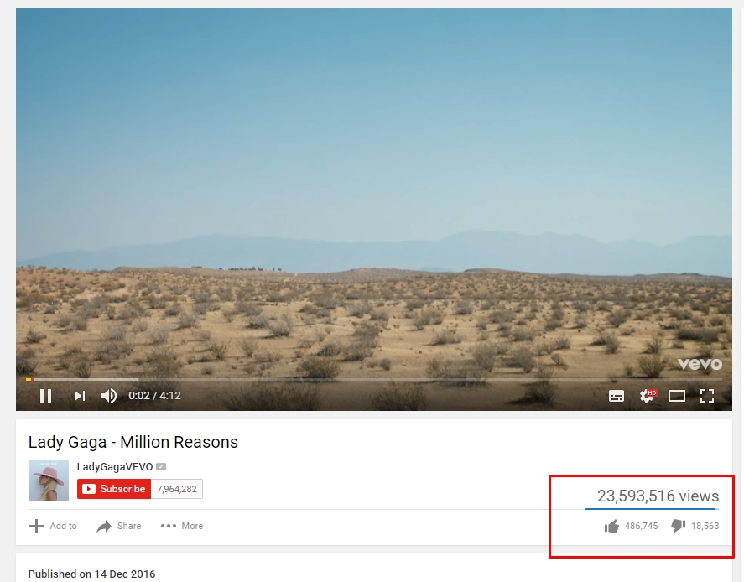Pause the video playback
744x582 pixels.
click(x=45, y=396)
